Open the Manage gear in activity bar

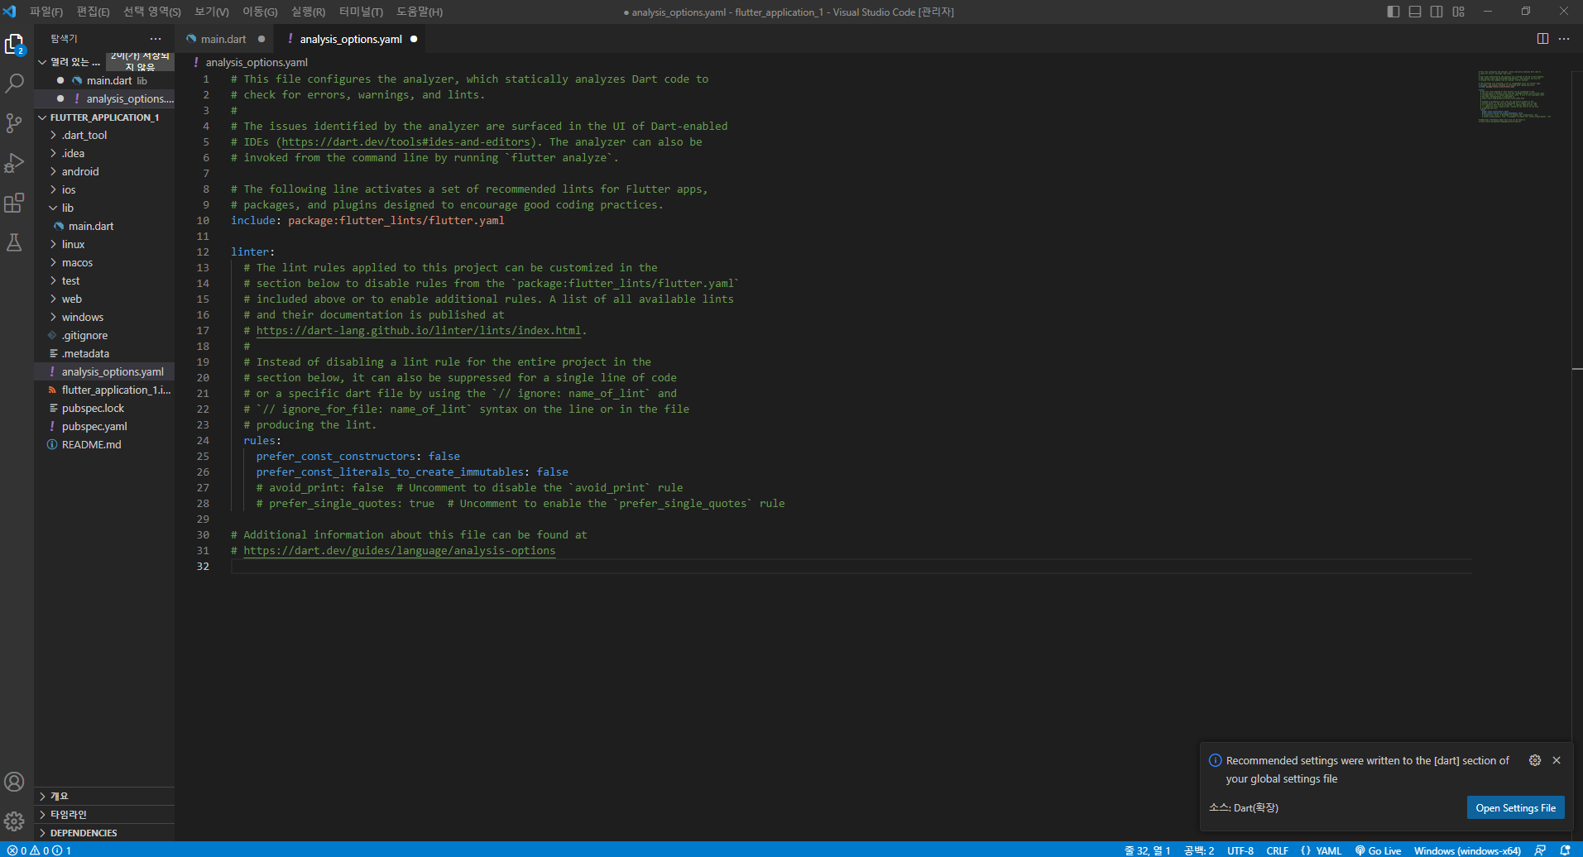(x=15, y=821)
